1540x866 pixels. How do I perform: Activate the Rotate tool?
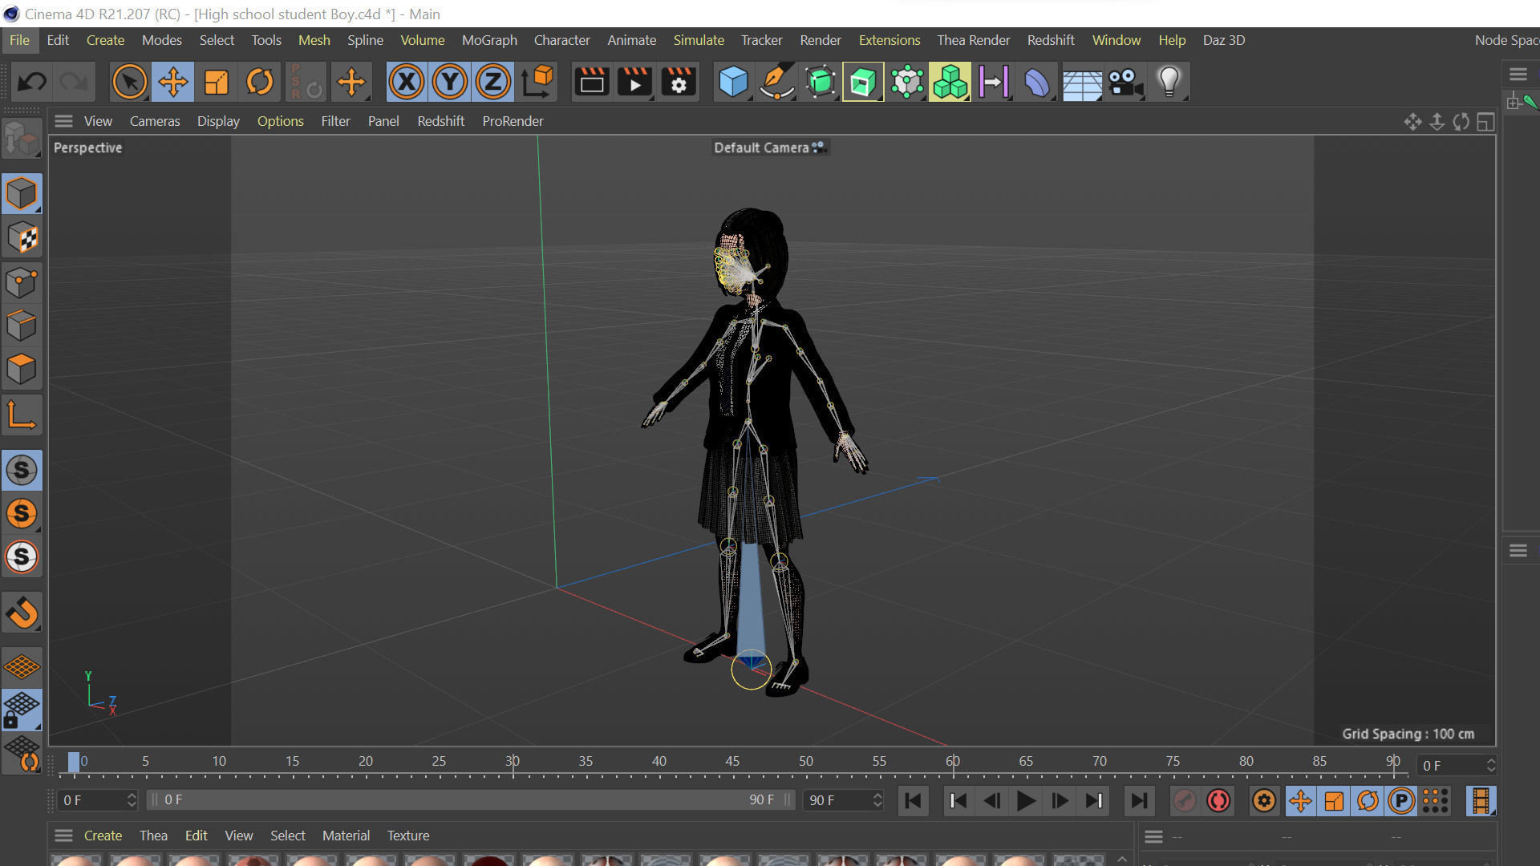[260, 81]
